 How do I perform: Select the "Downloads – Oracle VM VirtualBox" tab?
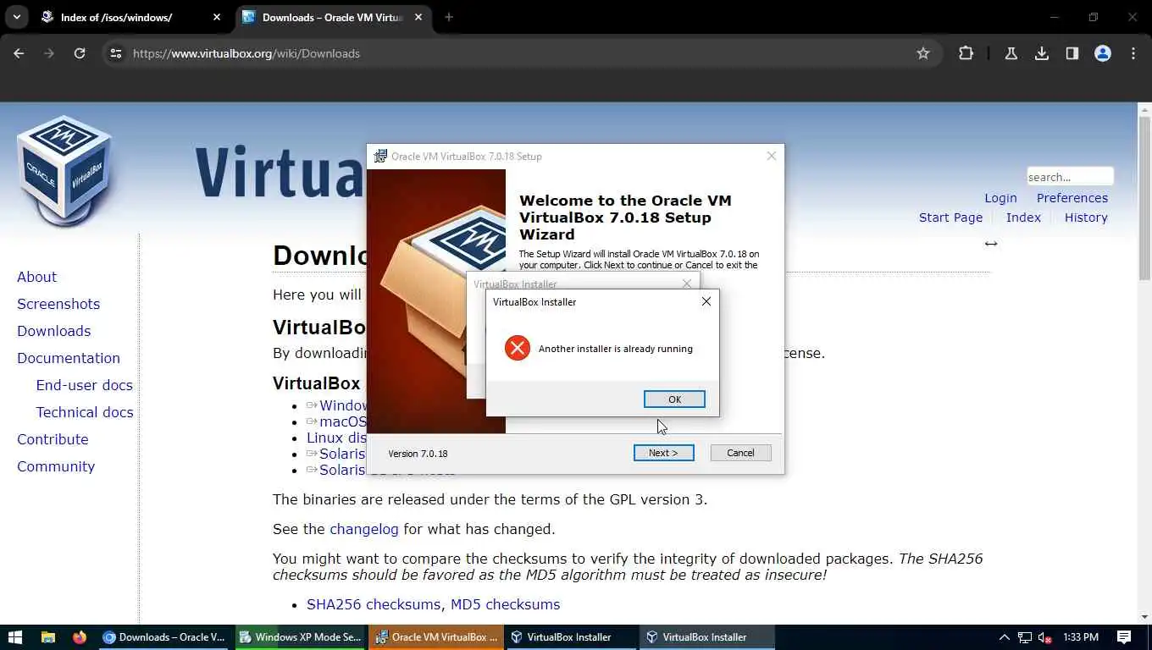pos(332,17)
